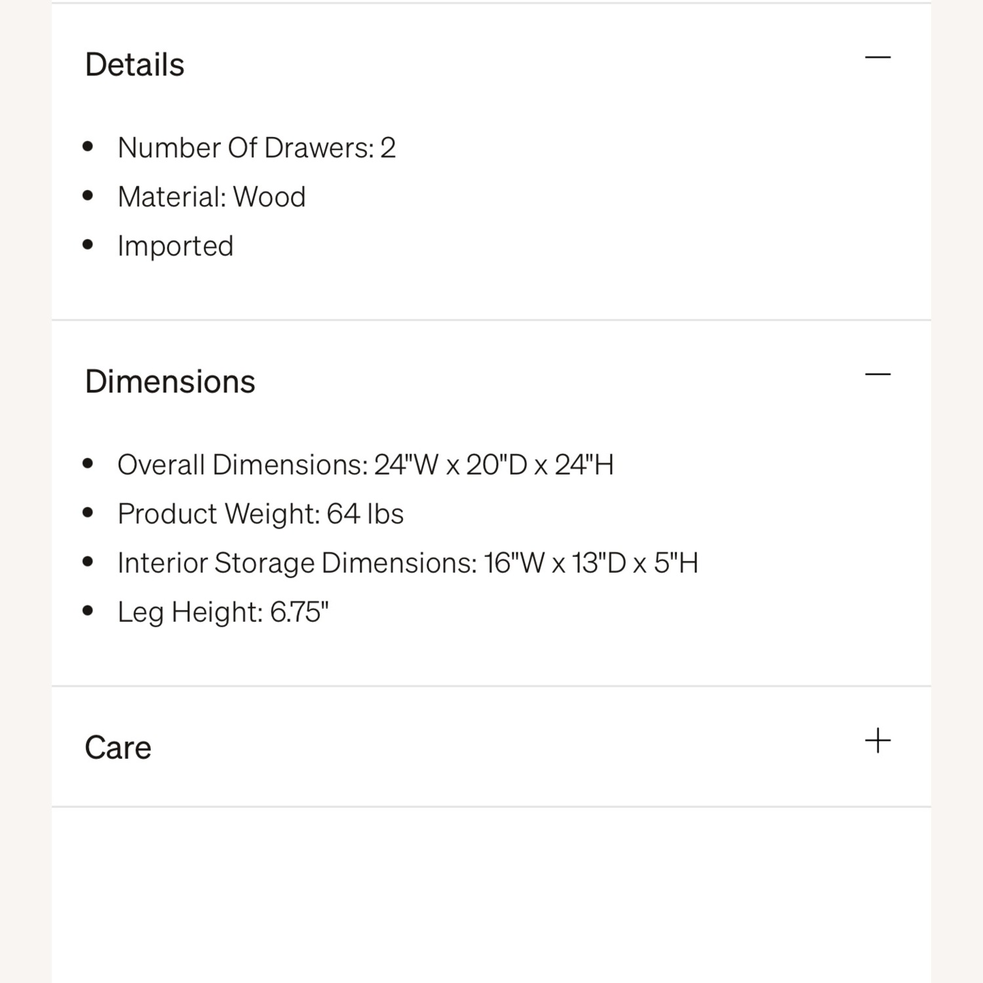Click the 16"W x 13"D x 5"H value

[x=591, y=563]
